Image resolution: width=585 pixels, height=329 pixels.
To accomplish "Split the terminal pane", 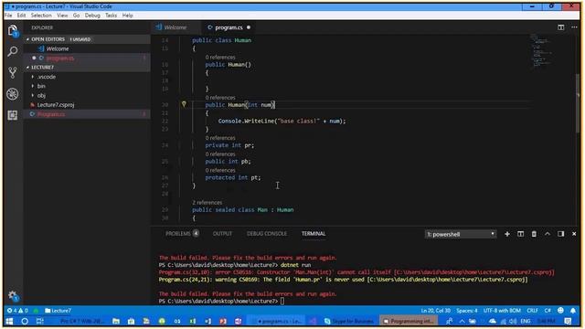I will tap(520, 234).
